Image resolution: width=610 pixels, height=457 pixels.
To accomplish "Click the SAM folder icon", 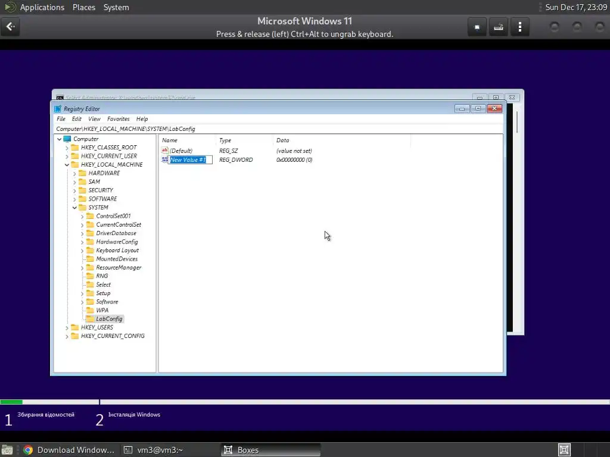I will coord(82,181).
